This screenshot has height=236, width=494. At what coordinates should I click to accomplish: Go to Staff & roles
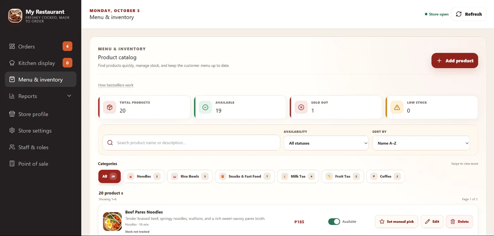pyautogui.click(x=41, y=147)
